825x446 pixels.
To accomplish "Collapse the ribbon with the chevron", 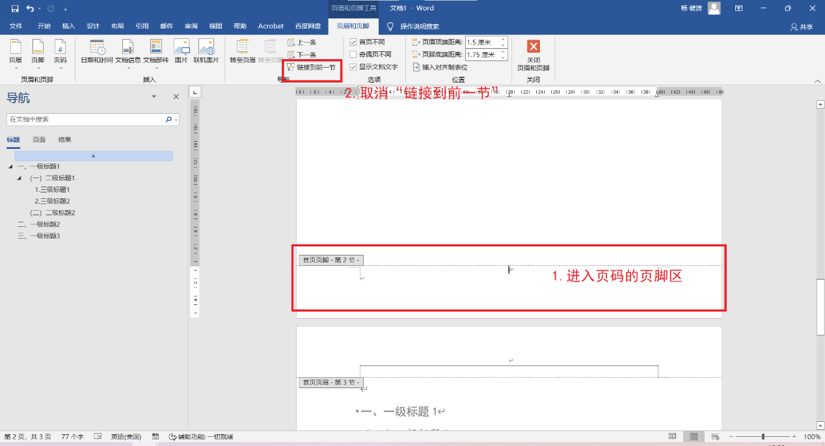I will [818, 81].
